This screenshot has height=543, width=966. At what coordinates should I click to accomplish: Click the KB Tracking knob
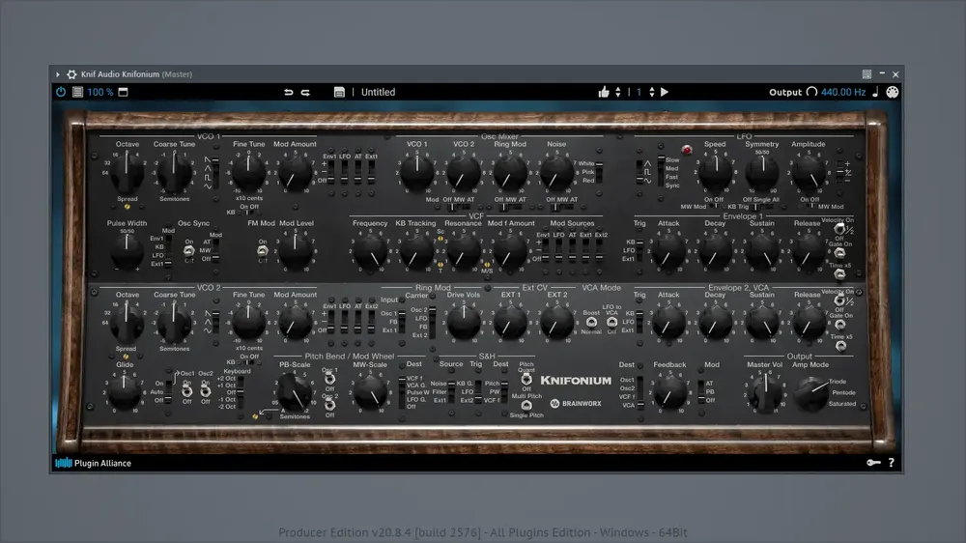click(415, 252)
